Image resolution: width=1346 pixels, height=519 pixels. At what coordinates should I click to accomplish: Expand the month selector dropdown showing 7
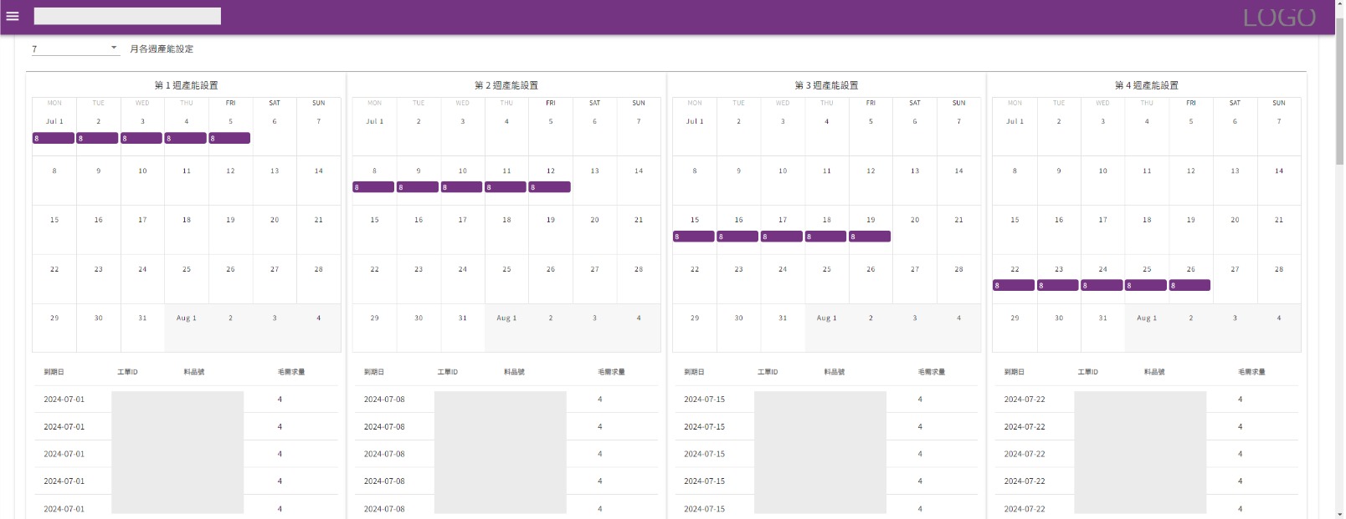(x=114, y=48)
